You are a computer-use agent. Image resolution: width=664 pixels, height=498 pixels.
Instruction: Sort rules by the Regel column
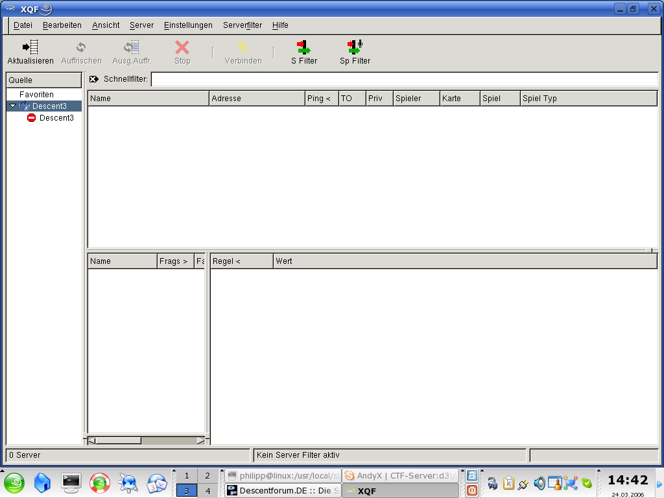point(241,261)
